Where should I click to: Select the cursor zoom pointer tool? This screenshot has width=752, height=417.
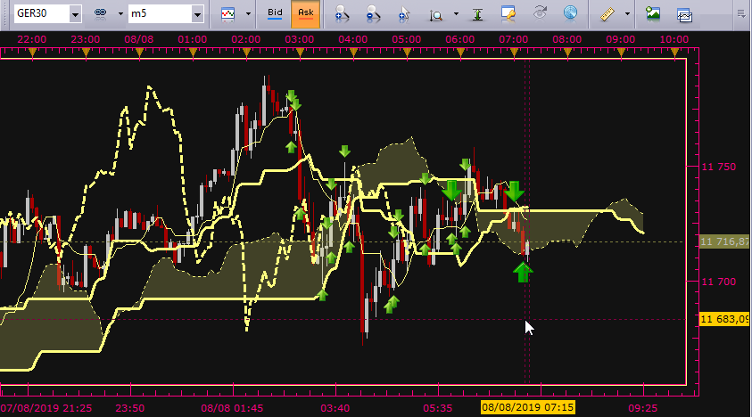pyautogui.click(x=404, y=14)
